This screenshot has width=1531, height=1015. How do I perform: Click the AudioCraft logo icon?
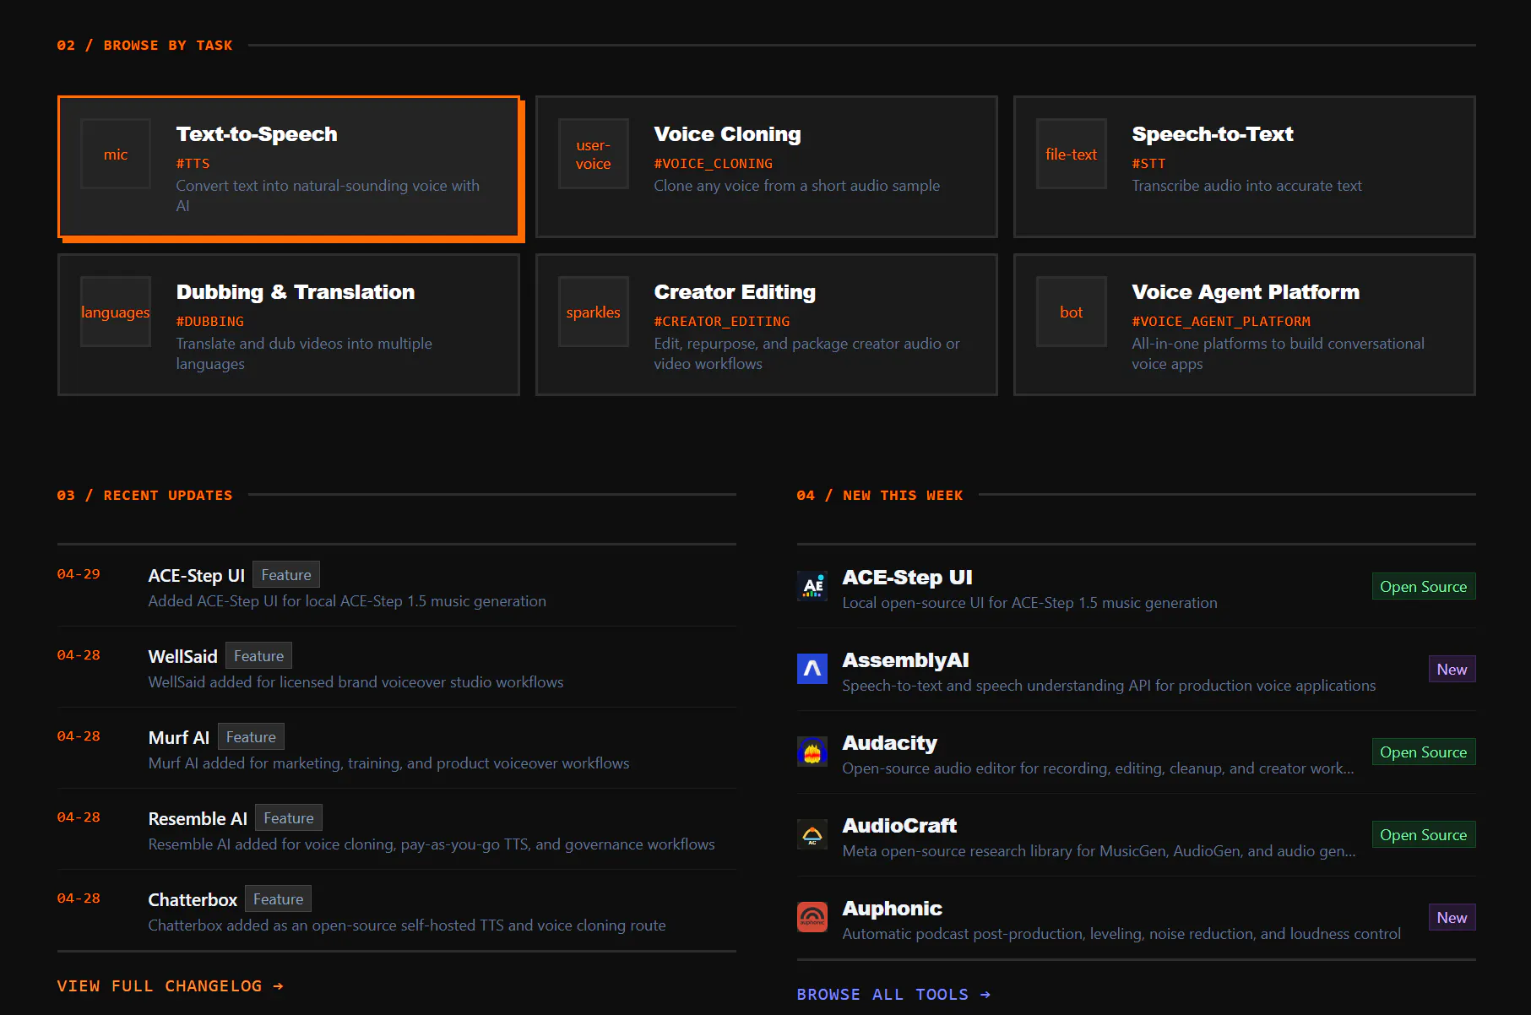click(x=812, y=834)
